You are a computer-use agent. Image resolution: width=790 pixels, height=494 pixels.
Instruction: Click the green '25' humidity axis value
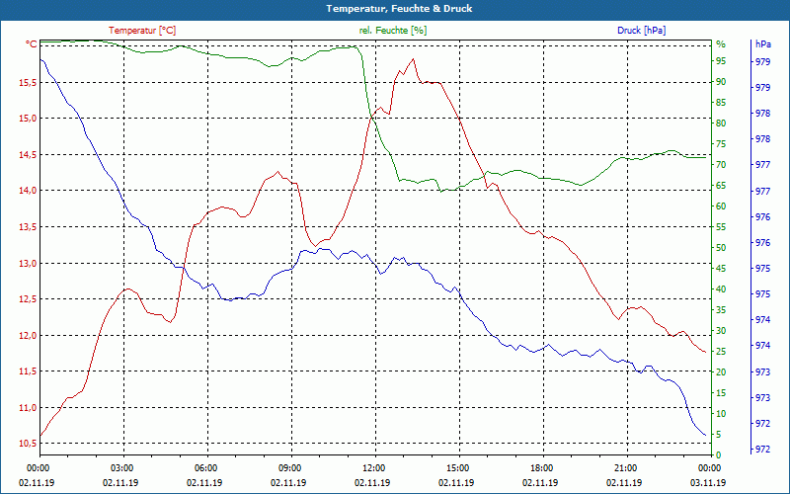[x=721, y=352]
